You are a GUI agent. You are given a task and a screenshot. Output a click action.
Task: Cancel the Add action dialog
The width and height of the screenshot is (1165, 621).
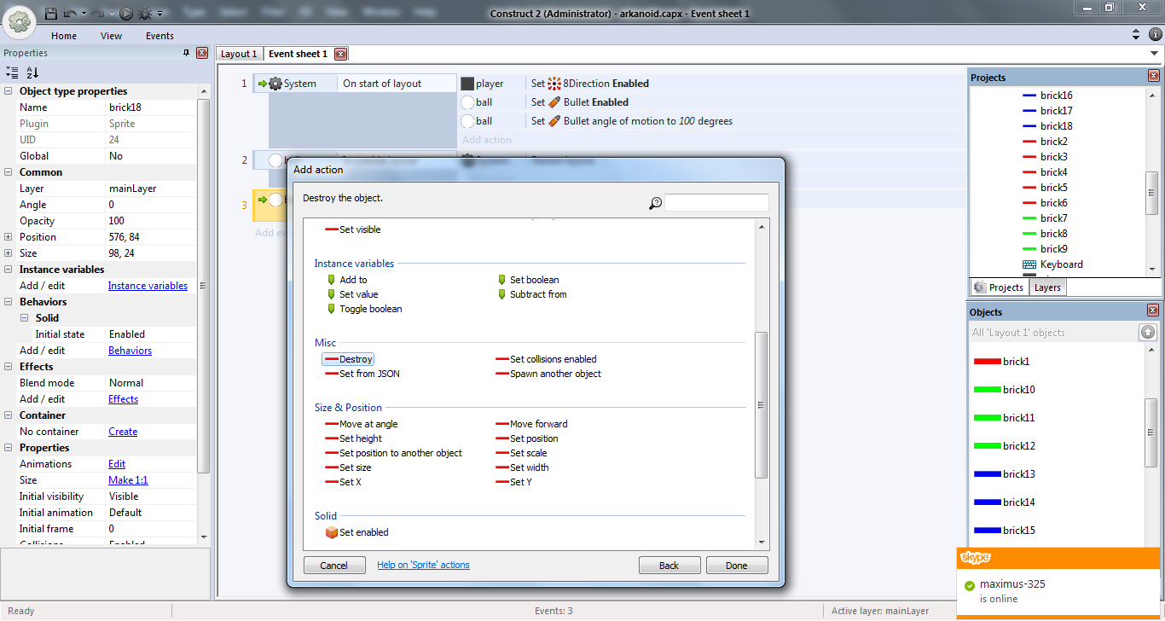(x=334, y=566)
